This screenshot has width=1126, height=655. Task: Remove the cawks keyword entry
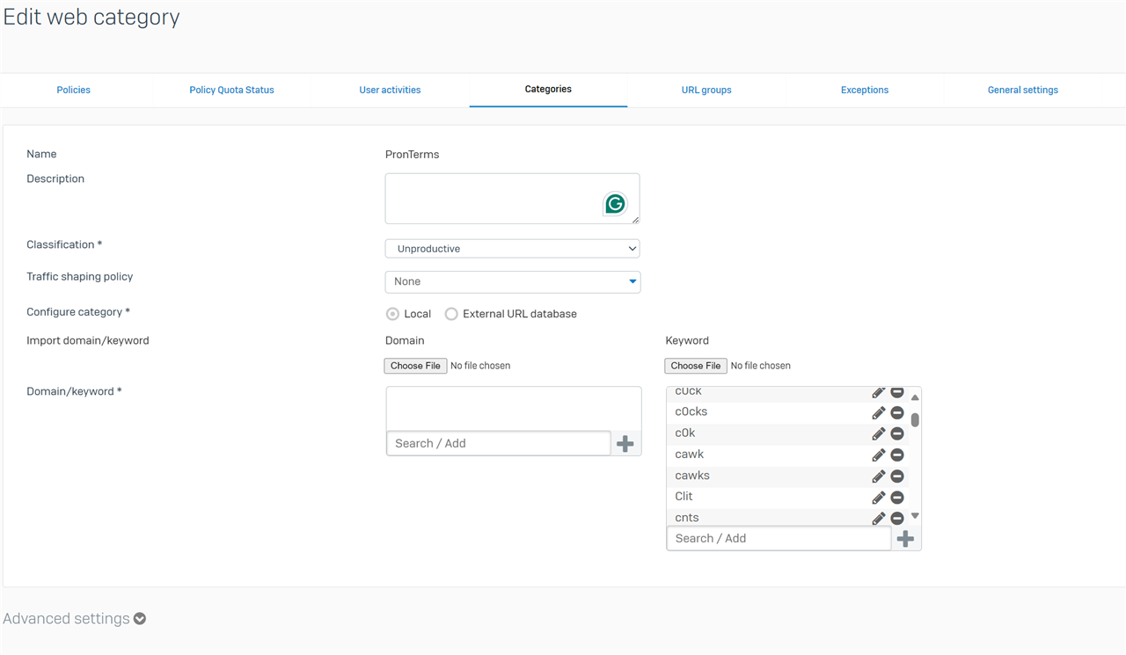pos(897,476)
